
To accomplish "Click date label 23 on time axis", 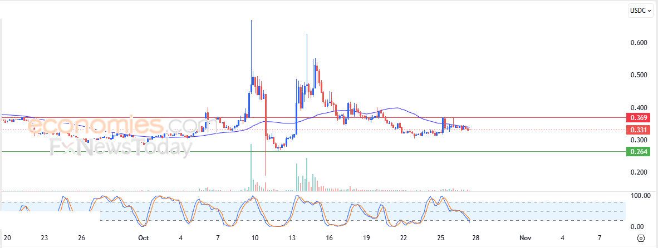I will (x=45, y=238).
